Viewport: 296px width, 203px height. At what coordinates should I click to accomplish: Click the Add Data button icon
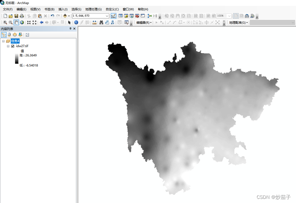65,16
